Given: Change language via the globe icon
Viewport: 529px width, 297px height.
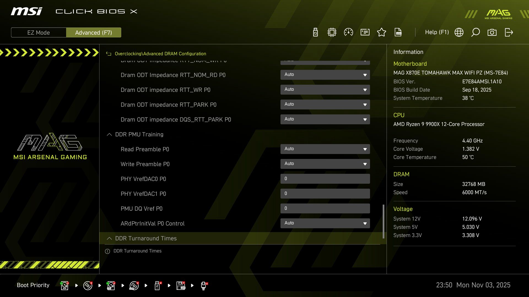Looking at the screenshot, I should [x=459, y=32].
